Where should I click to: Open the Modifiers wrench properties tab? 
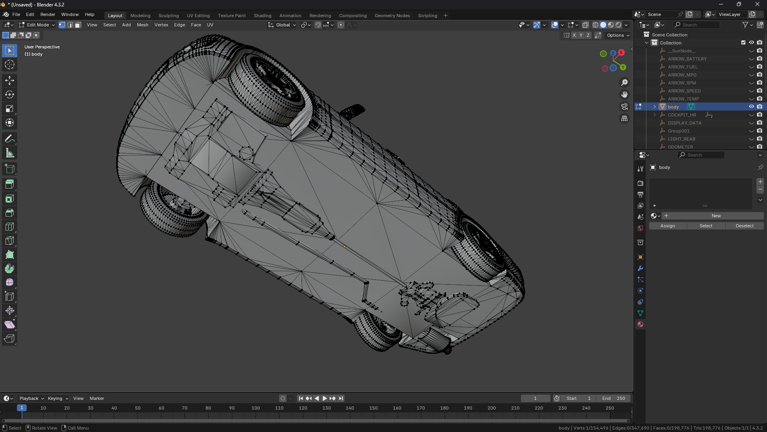pyautogui.click(x=640, y=268)
